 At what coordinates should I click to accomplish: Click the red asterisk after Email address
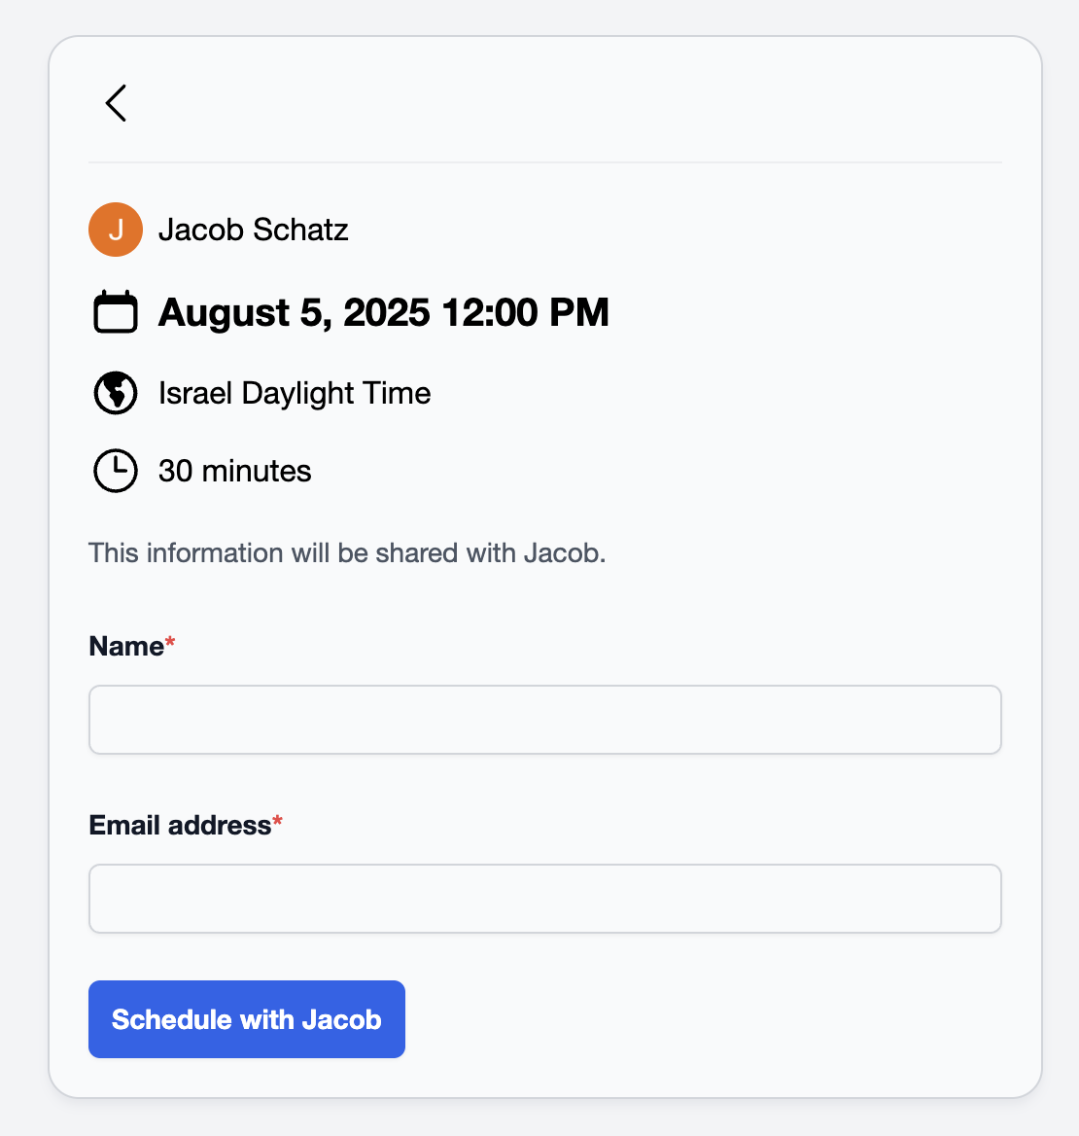coord(277,821)
